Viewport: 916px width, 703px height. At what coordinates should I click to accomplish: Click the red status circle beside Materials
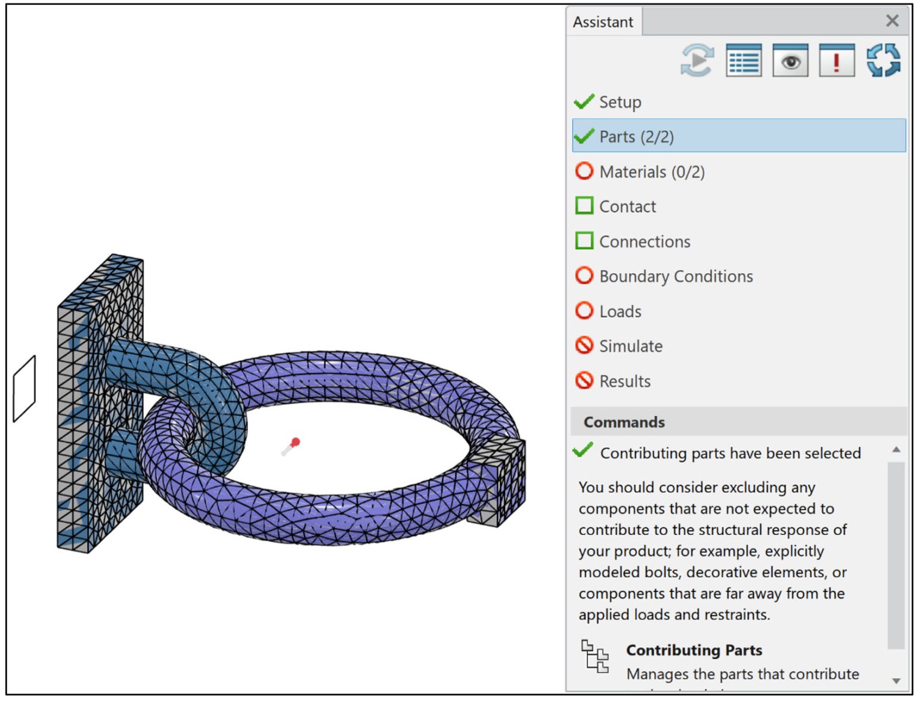pos(584,171)
